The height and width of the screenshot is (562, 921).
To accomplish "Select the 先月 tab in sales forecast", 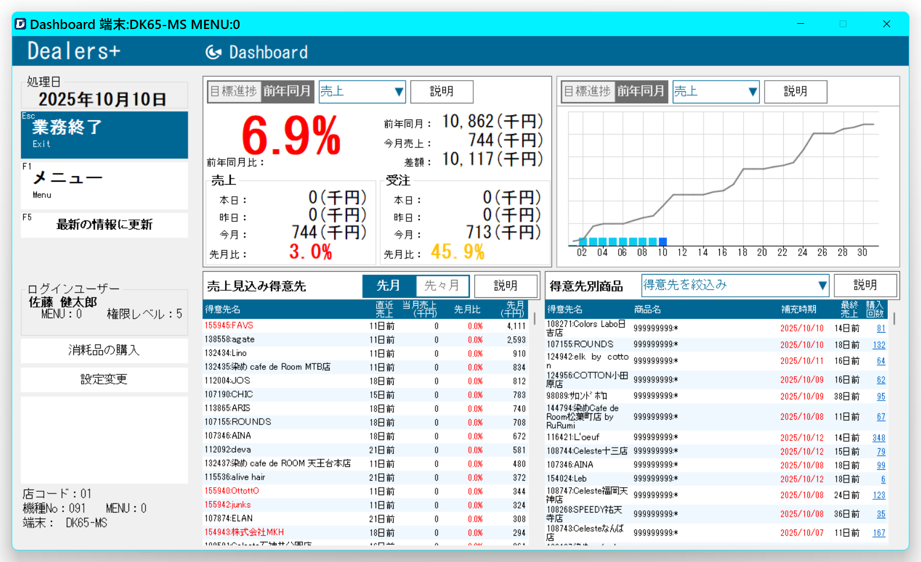I will 388,286.
